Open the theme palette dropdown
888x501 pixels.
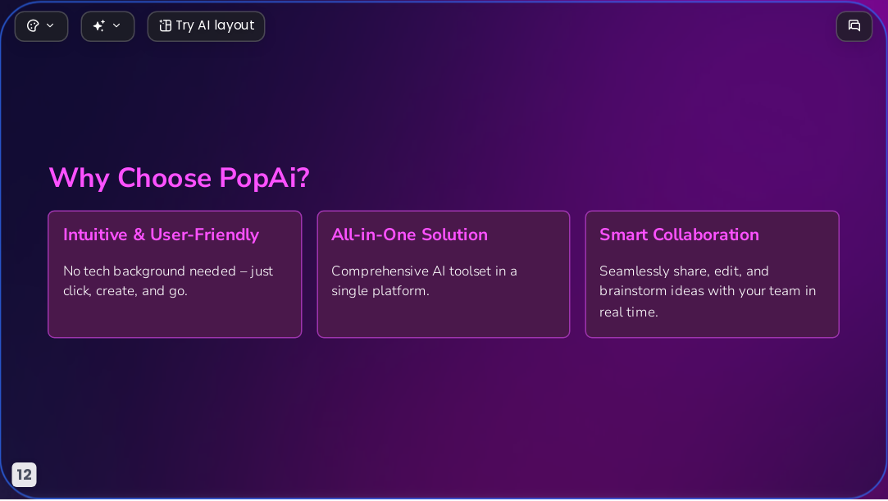[x=41, y=26]
